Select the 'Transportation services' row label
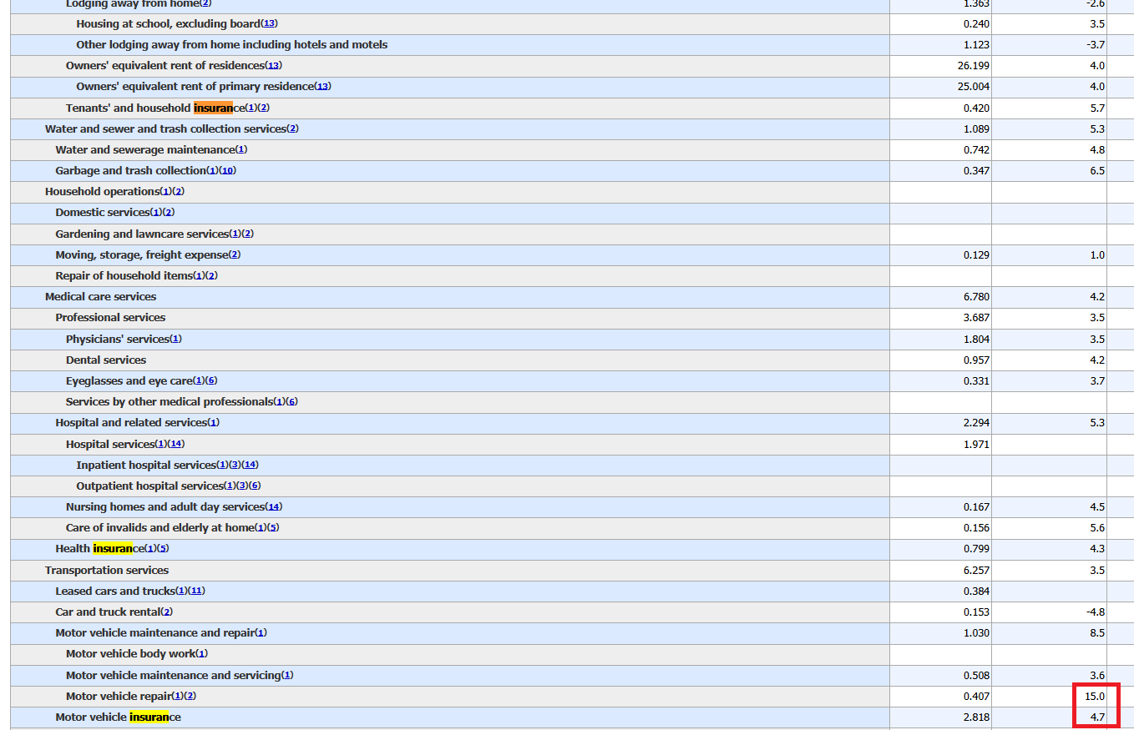The image size is (1134, 730). pos(107,570)
